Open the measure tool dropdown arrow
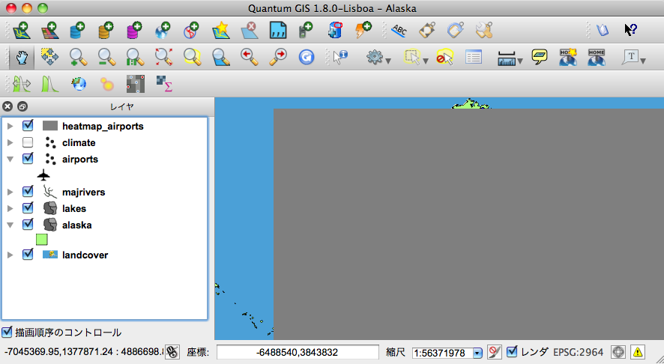This screenshot has height=364, width=664. click(x=520, y=60)
